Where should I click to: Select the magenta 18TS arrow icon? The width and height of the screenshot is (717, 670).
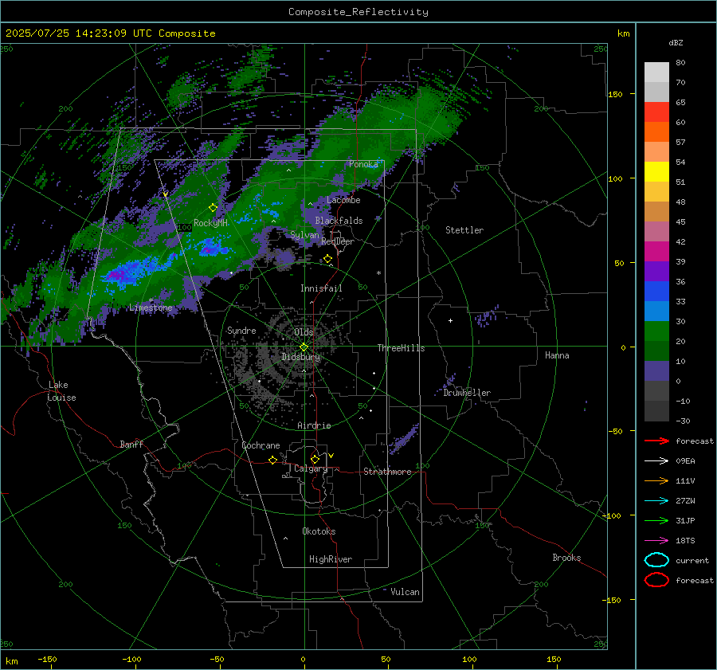tap(656, 541)
